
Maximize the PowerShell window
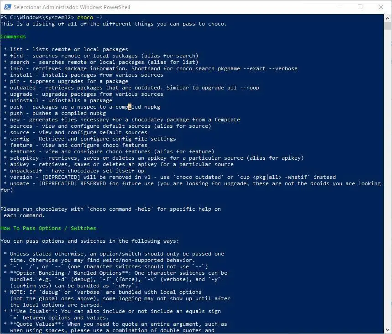tap(360, 7)
